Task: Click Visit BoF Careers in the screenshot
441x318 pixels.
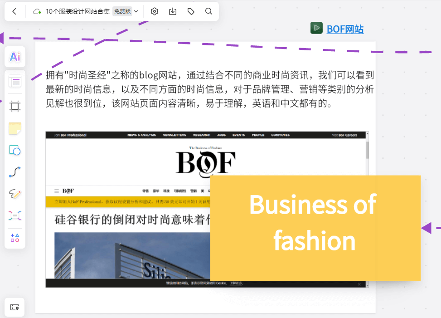Action: 344,135
